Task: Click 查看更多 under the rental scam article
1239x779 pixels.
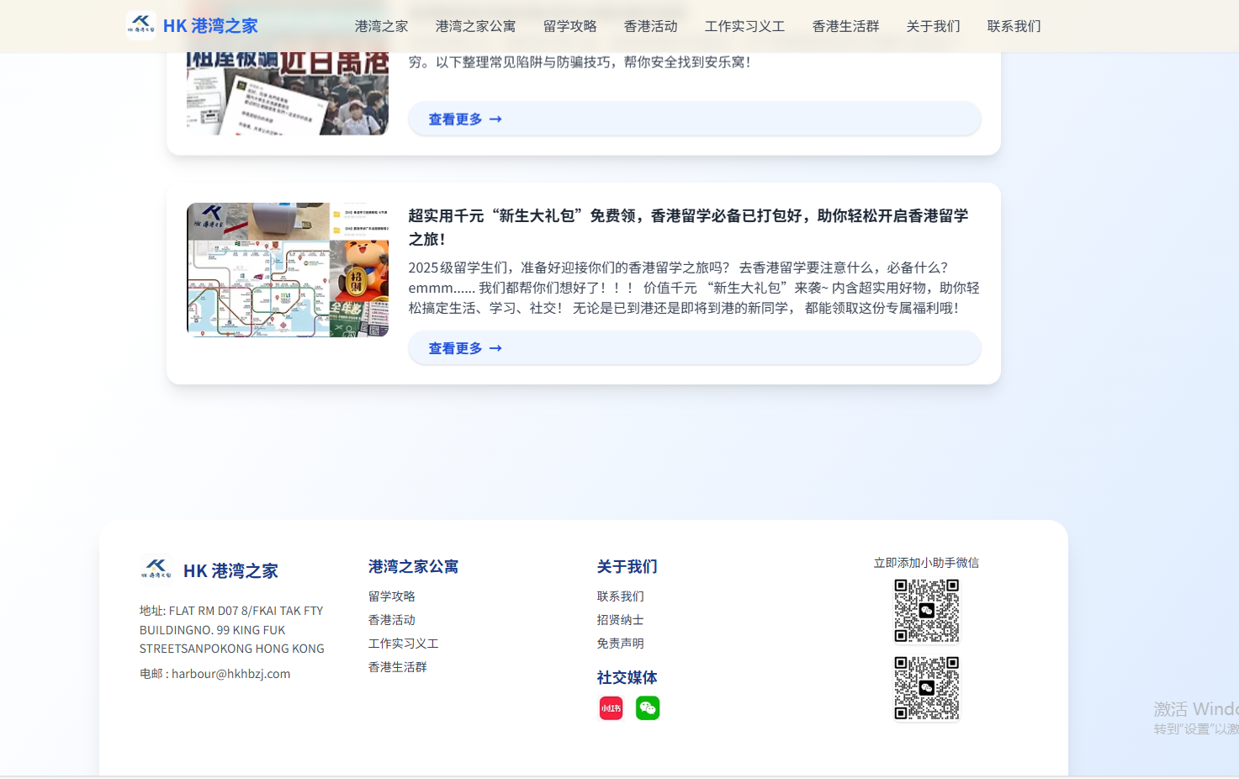Action: pos(695,119)
